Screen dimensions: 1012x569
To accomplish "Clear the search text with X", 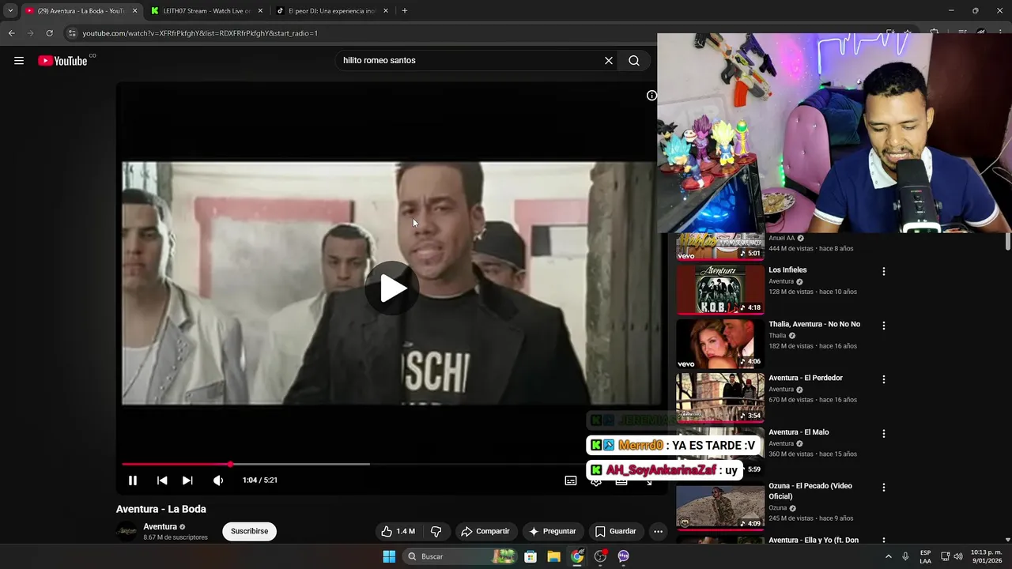I will point(609,61).
